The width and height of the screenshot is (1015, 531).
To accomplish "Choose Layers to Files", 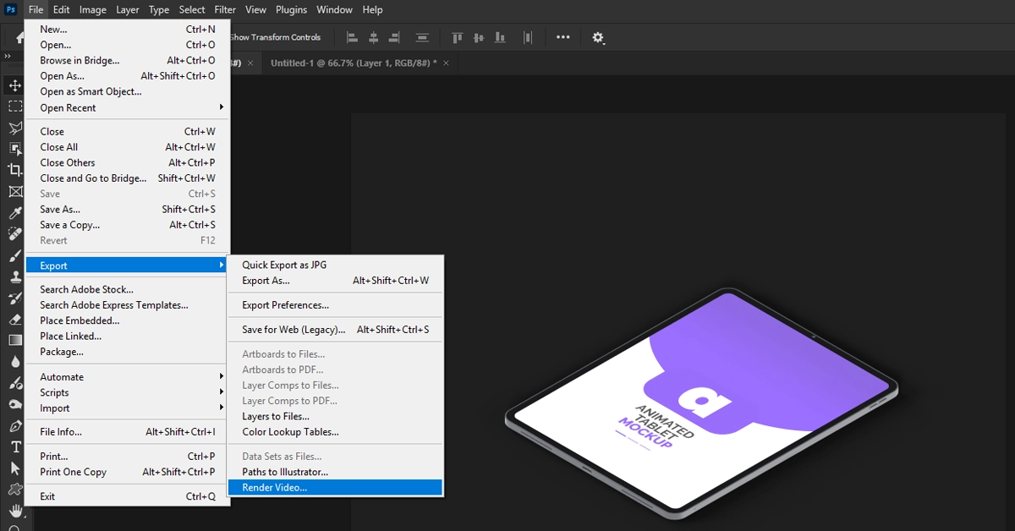I will (x=335, y=417).
